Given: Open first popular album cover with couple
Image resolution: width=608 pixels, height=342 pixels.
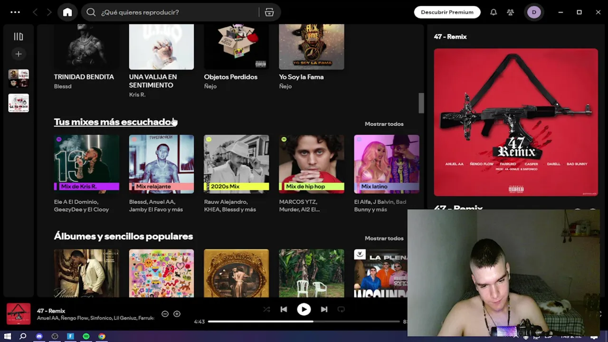Looking at the screenshot, I should 86,273.
